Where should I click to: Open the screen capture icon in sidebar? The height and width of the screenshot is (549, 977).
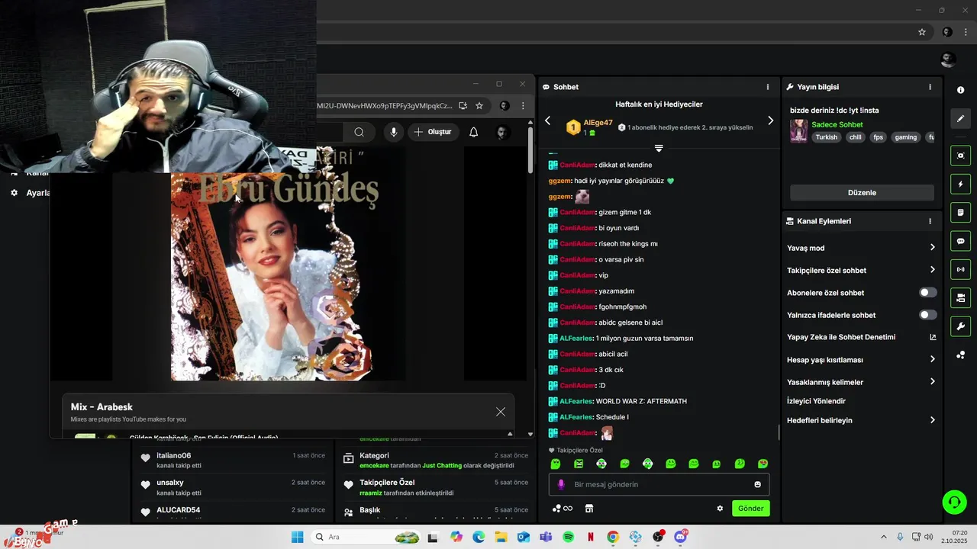point(960,156)
